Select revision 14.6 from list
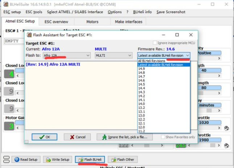Image resolution: width=234 pixels, height=168 pixels. [x=164, y=80]
